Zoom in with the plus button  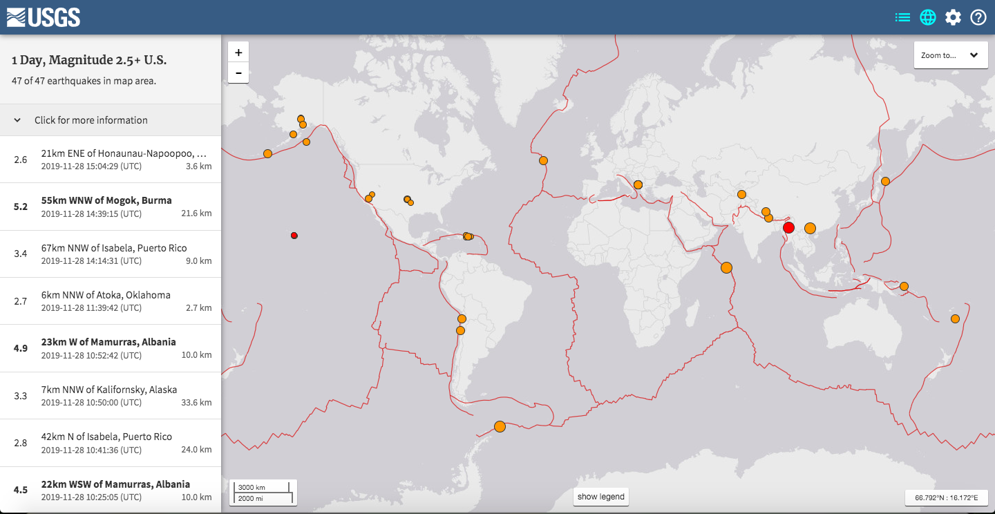coord(238,53)
